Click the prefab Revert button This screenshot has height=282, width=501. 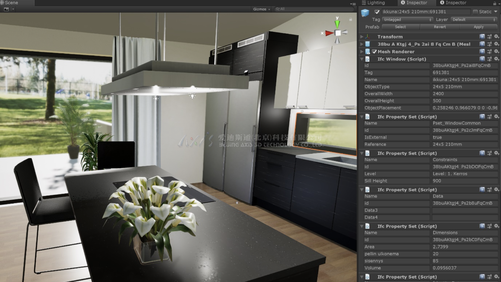click(440, 27)
